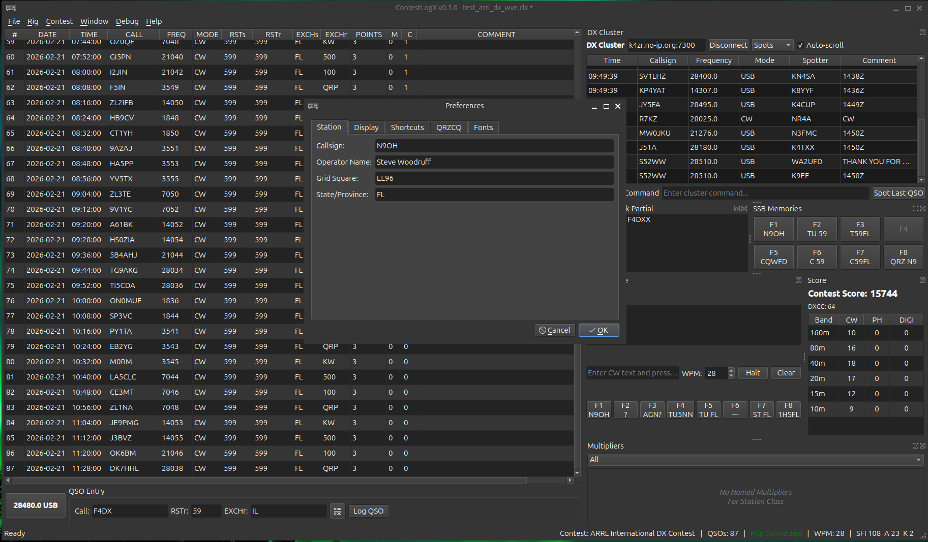The image size is (928, 542).
Task: Close the SSB Memories panel
Action: 922,208
